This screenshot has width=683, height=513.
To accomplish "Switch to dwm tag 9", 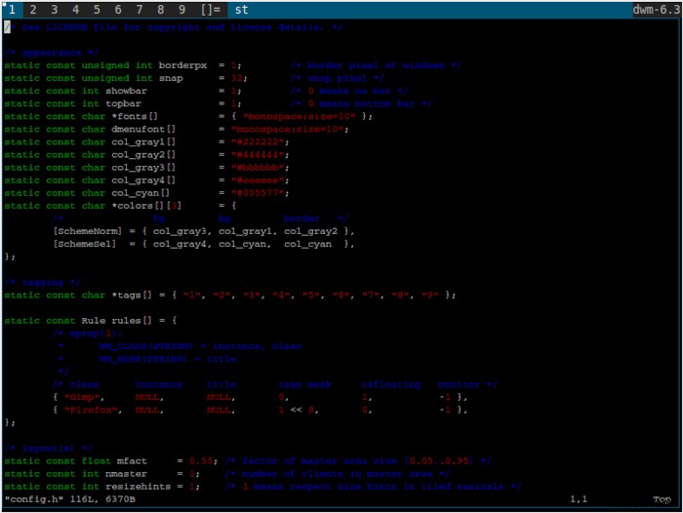I will pos(182,10).
